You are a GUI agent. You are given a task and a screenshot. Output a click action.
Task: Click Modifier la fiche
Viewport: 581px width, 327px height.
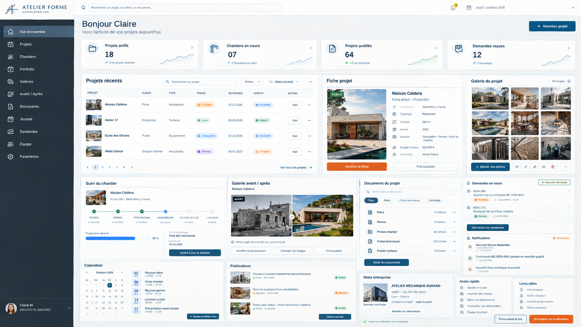[357, 166]
